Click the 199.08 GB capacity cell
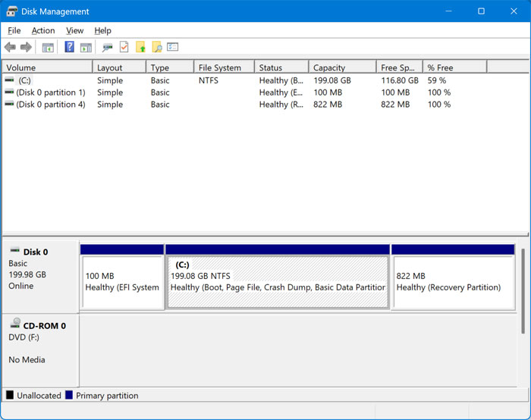 332,80
